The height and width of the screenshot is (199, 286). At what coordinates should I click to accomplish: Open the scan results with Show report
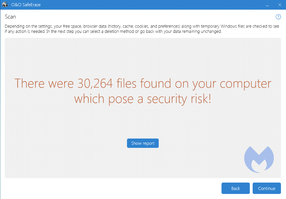(143, 143)
